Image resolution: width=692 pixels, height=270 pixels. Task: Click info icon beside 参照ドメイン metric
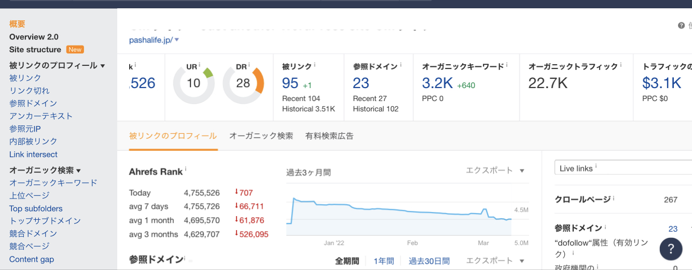coord(400,65)
